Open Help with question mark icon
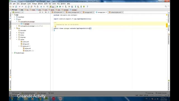 pyautogui.click(x=87, y=7)
